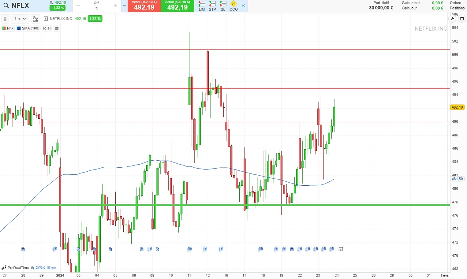Click the Port. fictif portfolio value
The height and width of the screenshot is (279, 467).
tap(381, 8)
